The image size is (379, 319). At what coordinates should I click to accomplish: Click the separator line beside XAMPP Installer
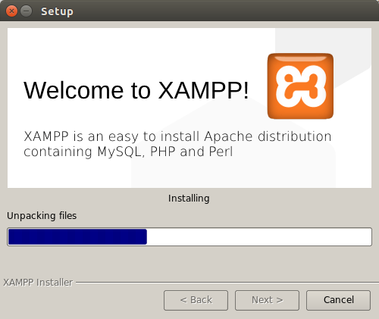click(227, 283)
